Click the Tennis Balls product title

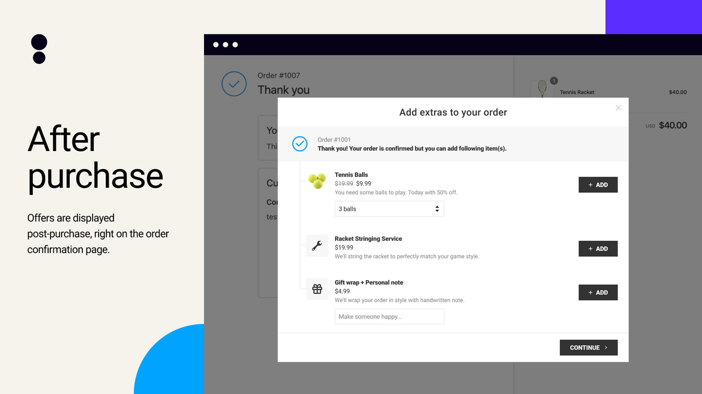pos(352,175)
